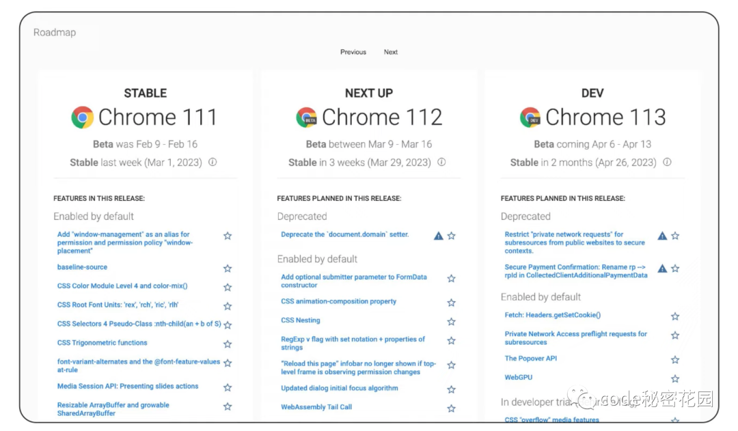Screen dimensions: 738x431
Task: Open "window-management" alias feature link
Action: (125, 242)
